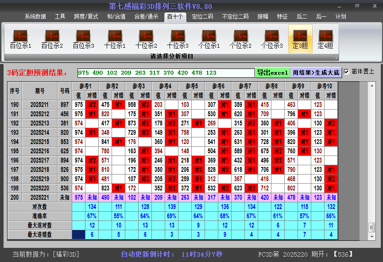Click the scrollbar up arrow
383x262 pixels.
(x=371, y=85)
